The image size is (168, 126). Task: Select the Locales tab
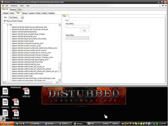click(31, 13)
